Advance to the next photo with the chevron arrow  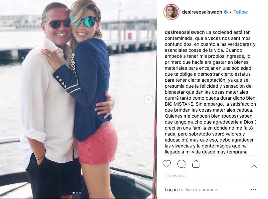click(148, 100)
